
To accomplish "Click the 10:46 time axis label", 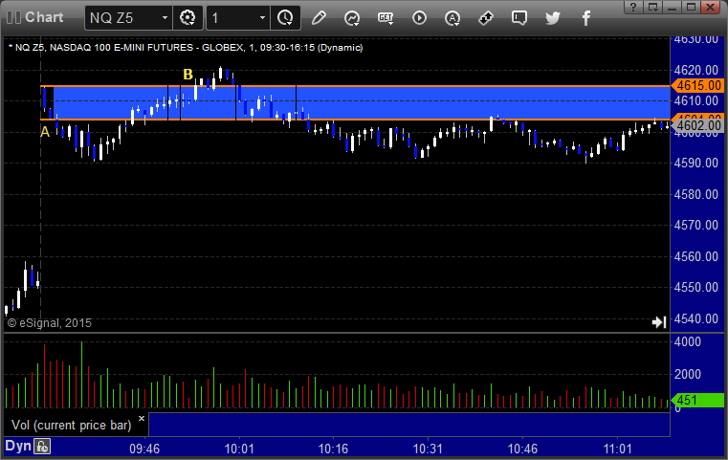I will click(x=522, y=449).
